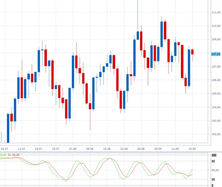Click the 15.08 date label
Image resolution: width=222 pixels, height=187 pixels.
click(107, 149)
